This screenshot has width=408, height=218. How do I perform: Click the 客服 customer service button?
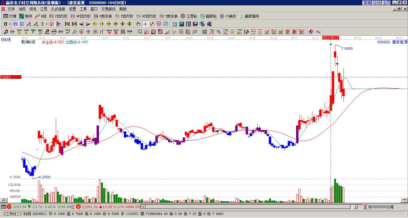(367, 3)
